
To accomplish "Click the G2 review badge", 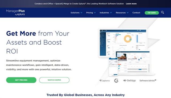I will (116, 81).
